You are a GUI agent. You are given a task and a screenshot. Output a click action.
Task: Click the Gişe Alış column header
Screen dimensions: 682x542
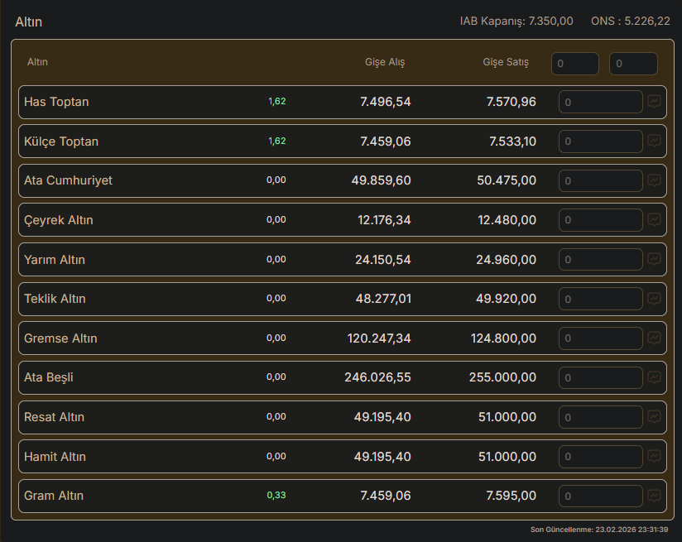click(385, 63)
